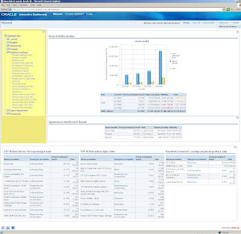Screen dimensions: 241x234
Task: Click the dark blue legend swatch in the chart
Action: 171,61
